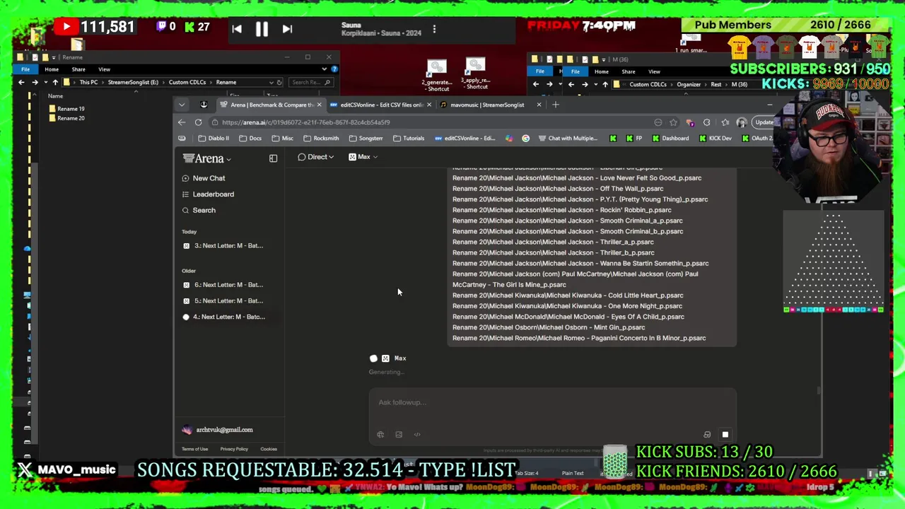Open music overlay three-dot options
The width and height of the screenshot is (905, 509).
click(x=434, y=29)
